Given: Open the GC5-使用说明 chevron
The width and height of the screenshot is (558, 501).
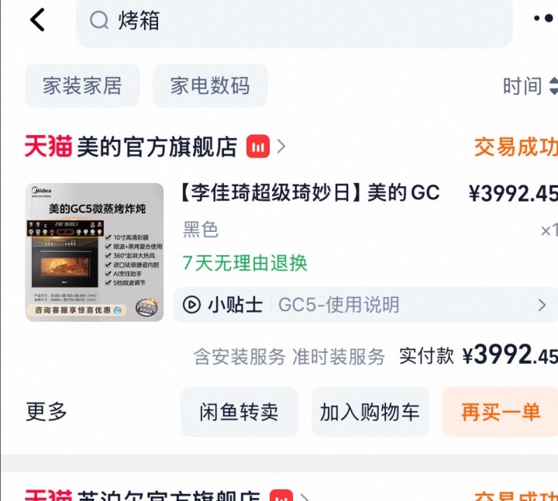Looking at the screenshot, I should click(x=542, y=305).
